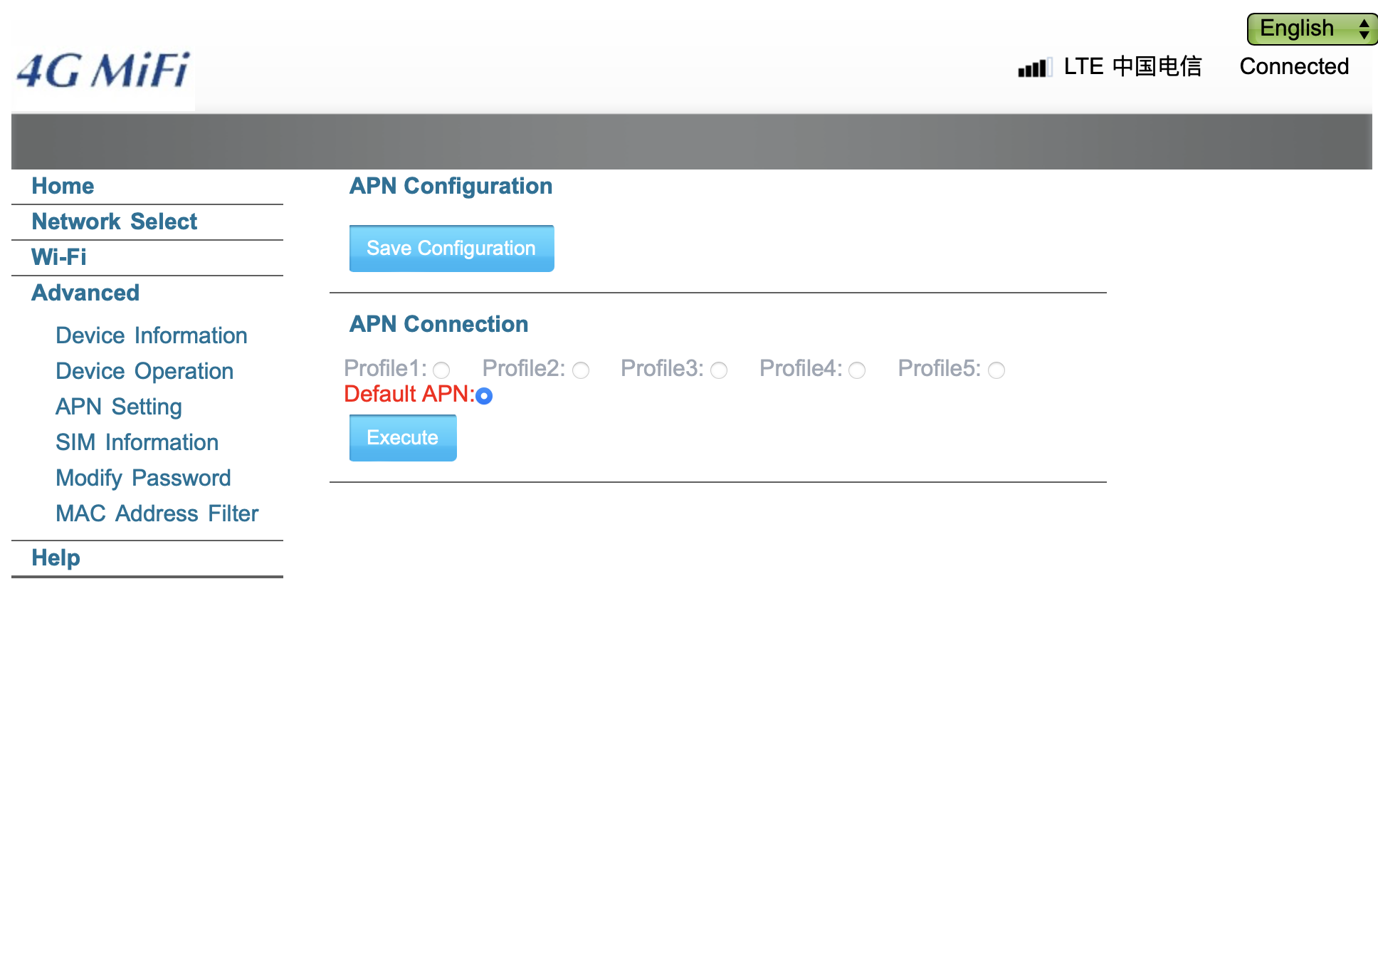Select the Profile4 radio button
Screen dimensions: 1378x960
(857, 370)
